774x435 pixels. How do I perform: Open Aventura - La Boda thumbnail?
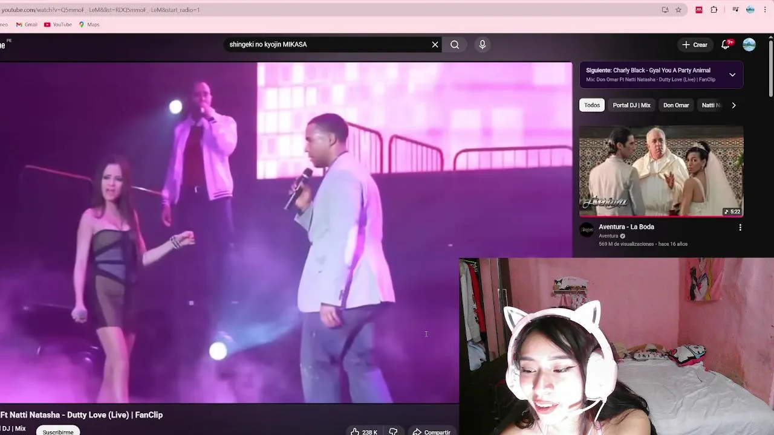click(x=662, y=171)
